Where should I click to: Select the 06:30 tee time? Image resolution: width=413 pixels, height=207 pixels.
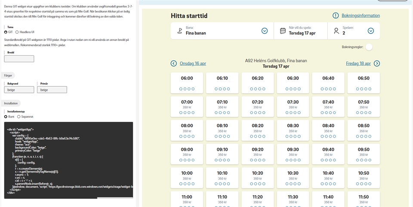(x=293, y=83)
